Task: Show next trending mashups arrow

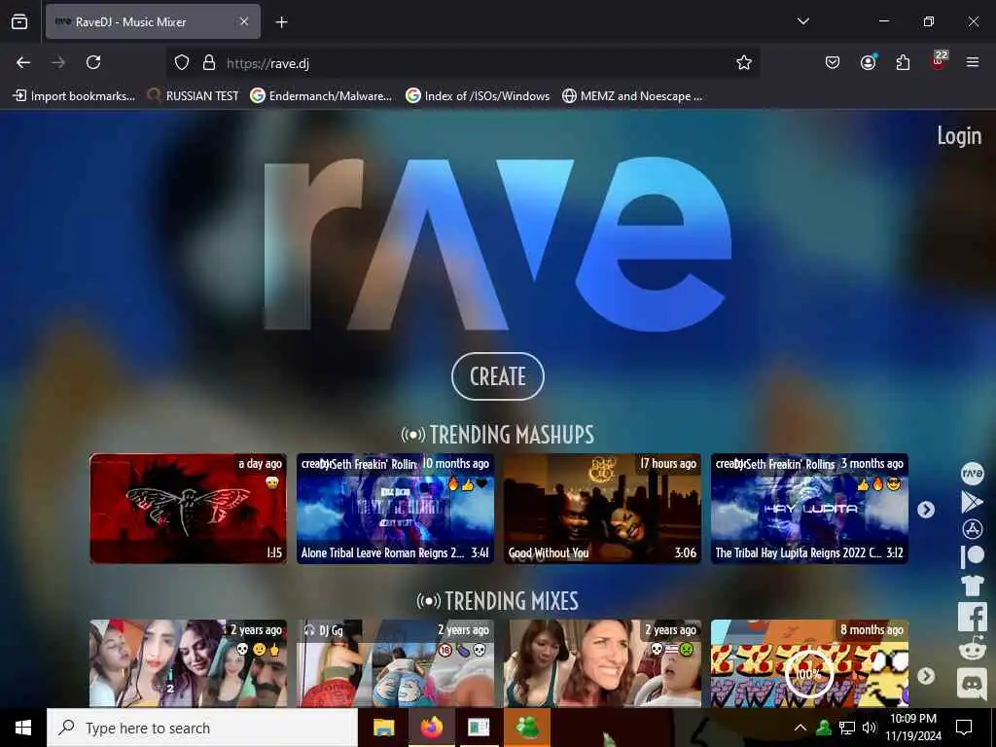Action: click(926, 510)
